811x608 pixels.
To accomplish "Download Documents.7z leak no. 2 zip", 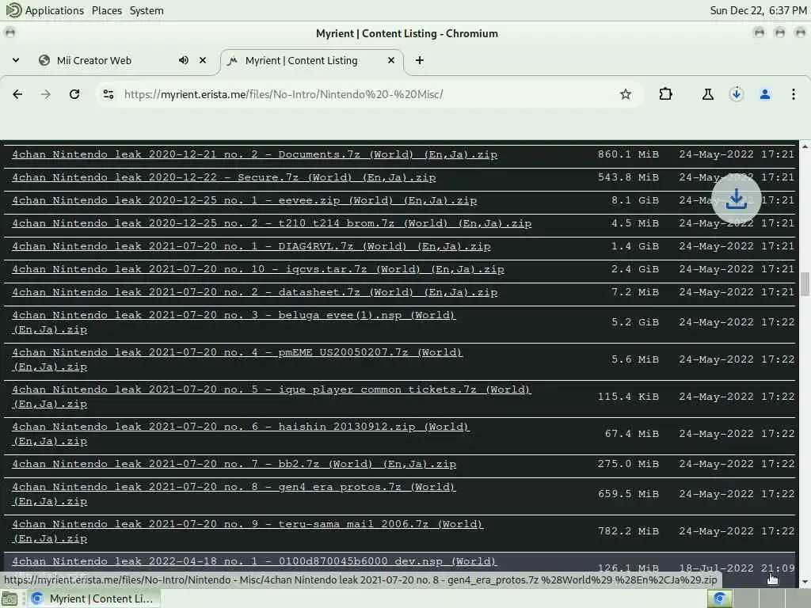I will pos(254,154).
